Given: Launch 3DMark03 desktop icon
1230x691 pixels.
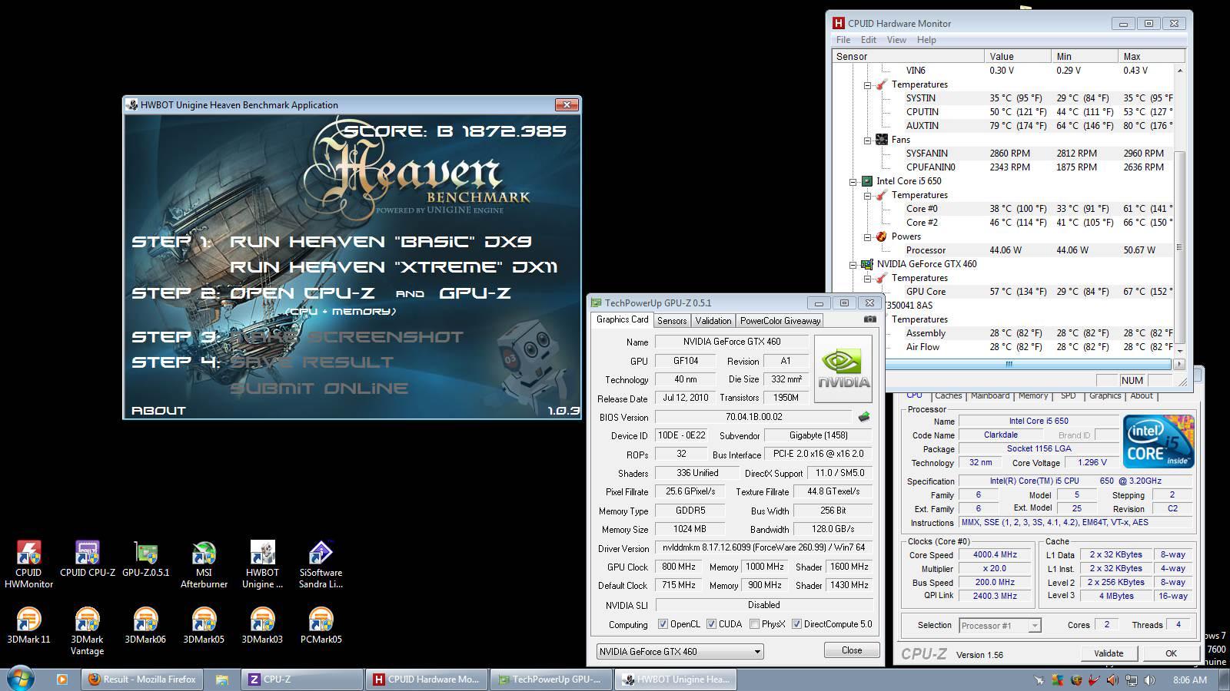Looking at the screenshot, I should 262,625.
